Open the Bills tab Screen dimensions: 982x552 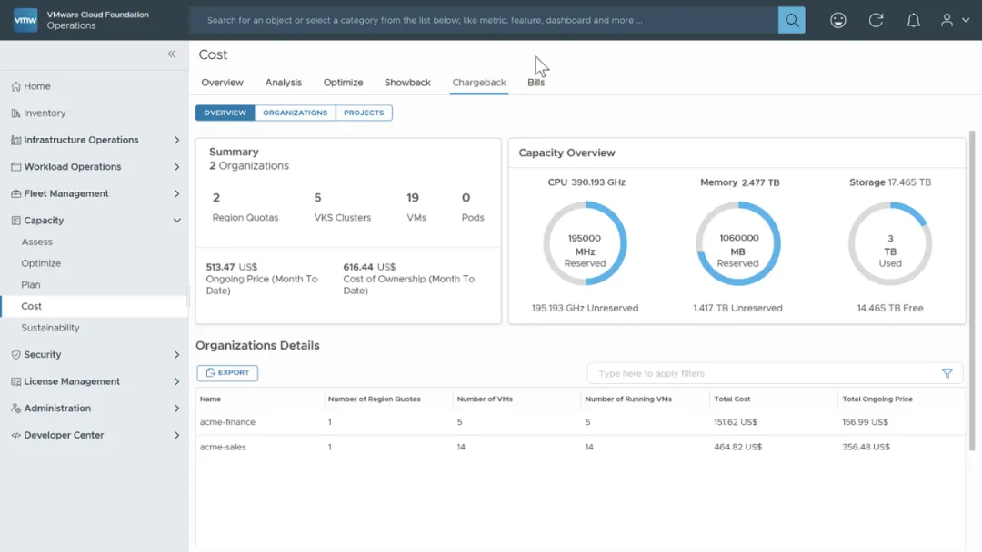(536, 83)
